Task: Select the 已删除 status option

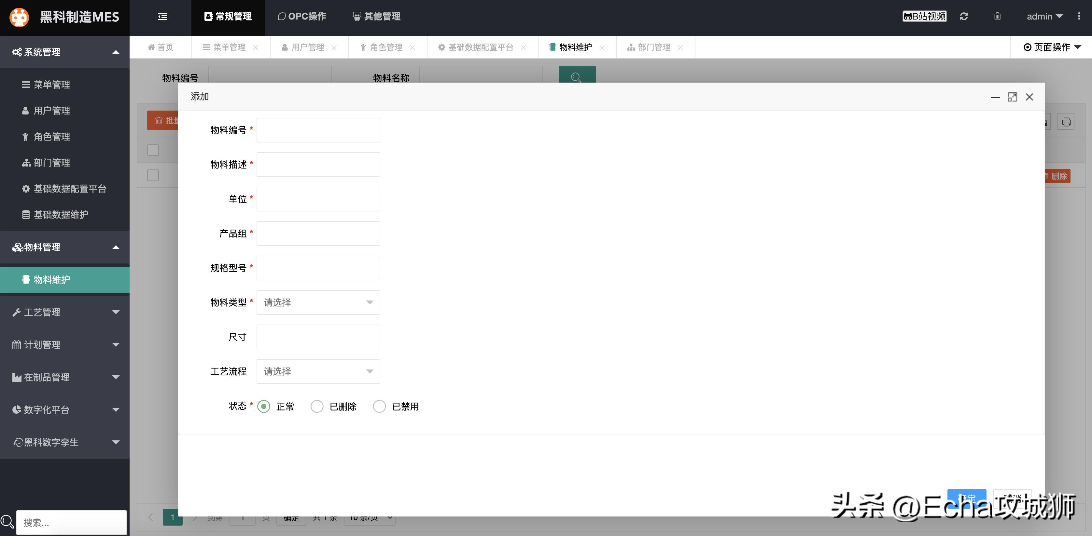Action: point(317,406)
